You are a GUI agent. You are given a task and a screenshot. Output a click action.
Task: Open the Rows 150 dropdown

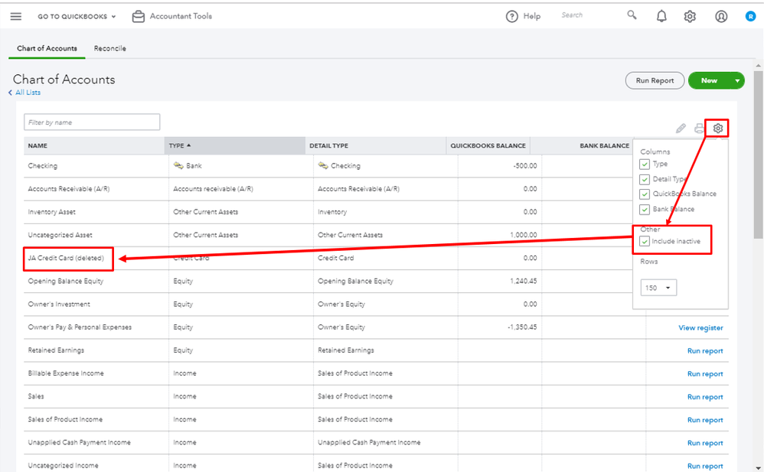coord(658,288)
